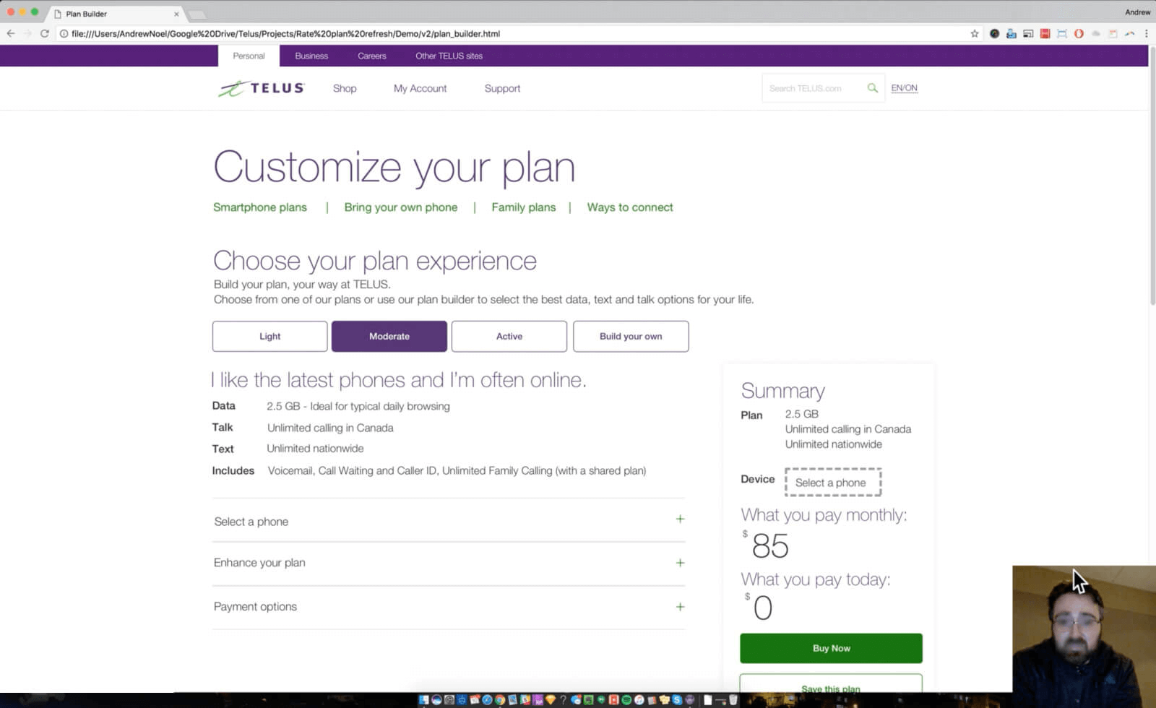1156x708 pixels.
Task: Click the webcam video thumbnail
Action: tap(1084, 629)
